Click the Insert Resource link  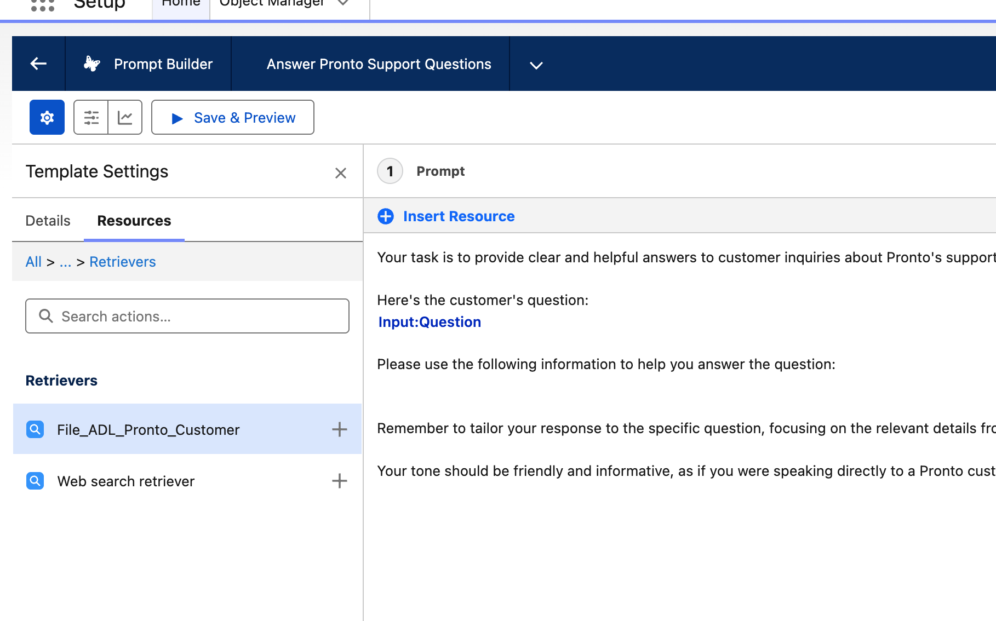pos(459,216)
